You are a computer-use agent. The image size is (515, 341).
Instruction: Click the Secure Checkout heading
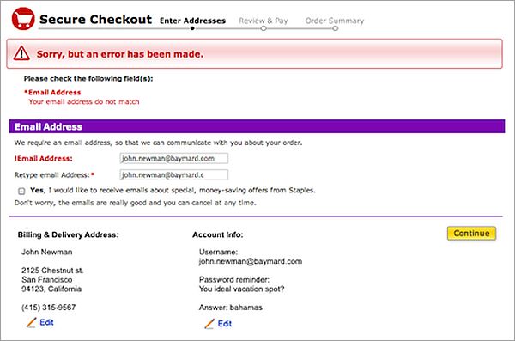95,20
